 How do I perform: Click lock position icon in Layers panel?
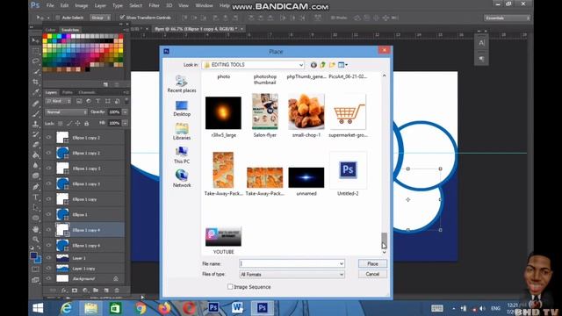(77, 123)
